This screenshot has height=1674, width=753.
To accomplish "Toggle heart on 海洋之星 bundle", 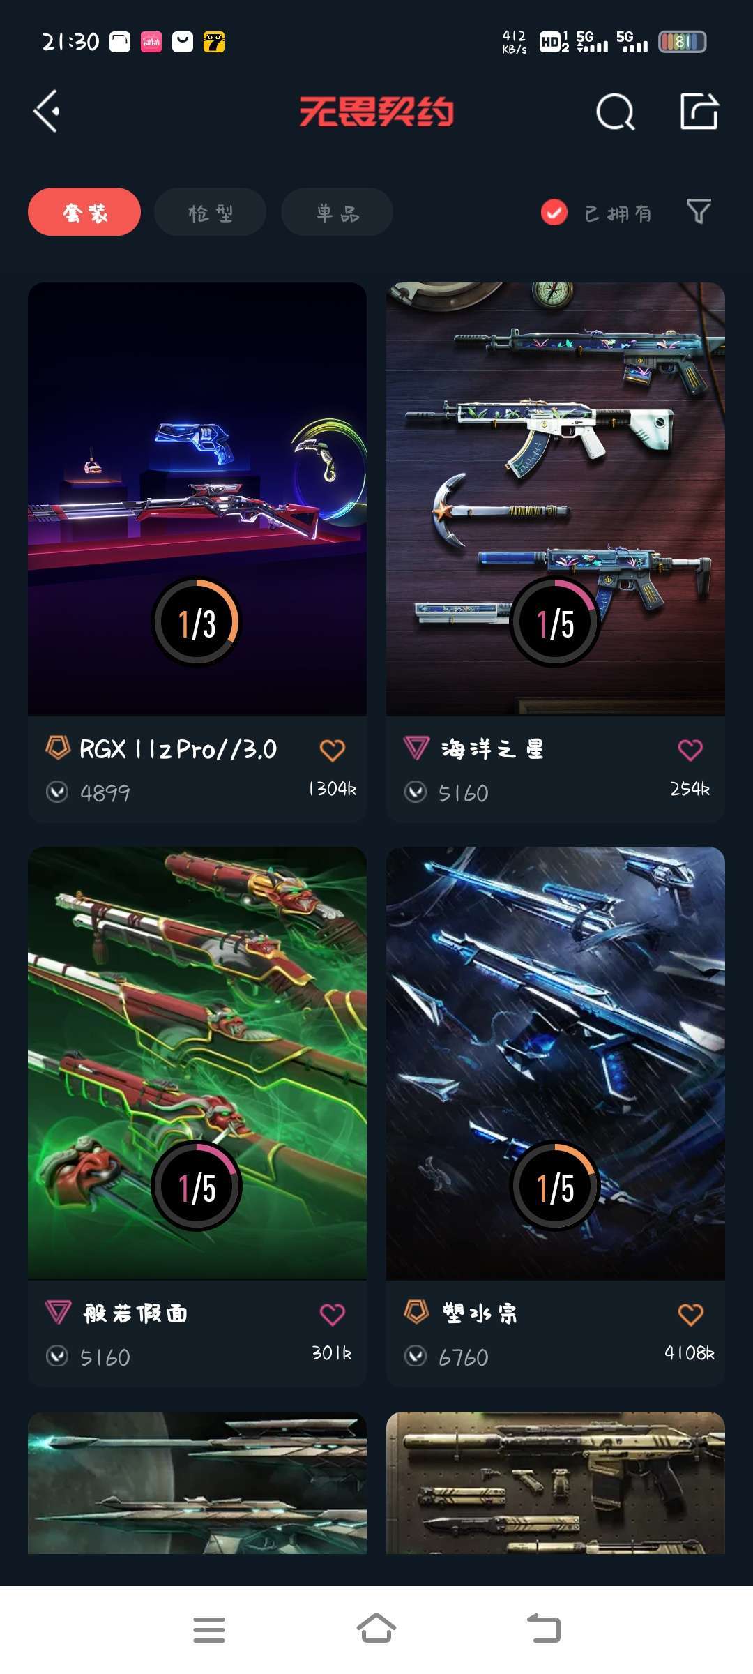I will [x=690, y=751].
